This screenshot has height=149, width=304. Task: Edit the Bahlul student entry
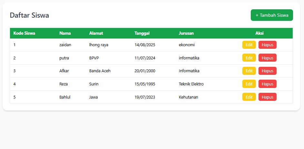[x=249, y=97]
